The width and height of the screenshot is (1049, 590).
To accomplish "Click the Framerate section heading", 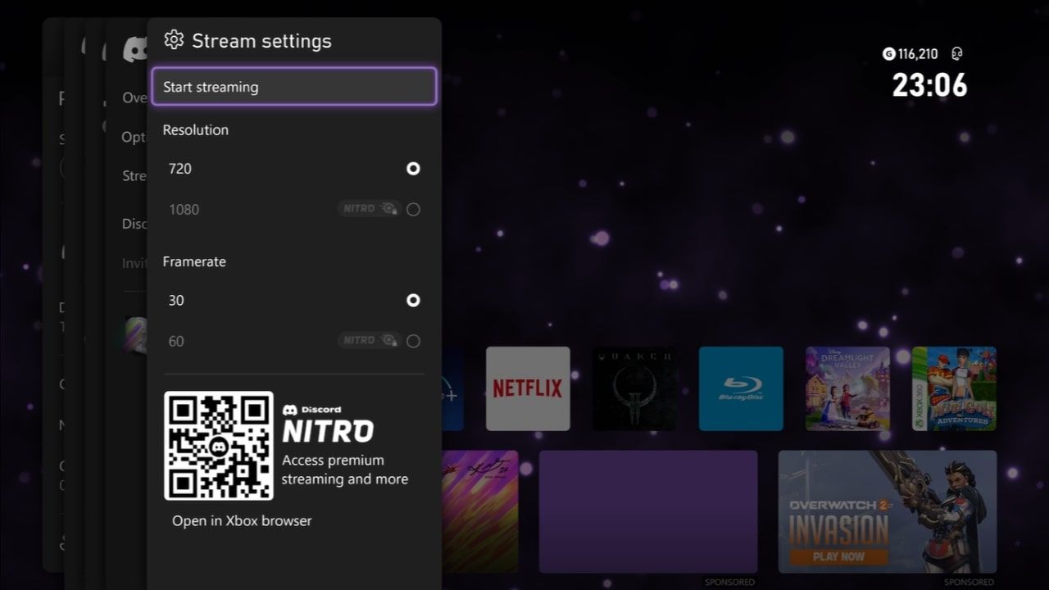I will [x=194, y=261].
